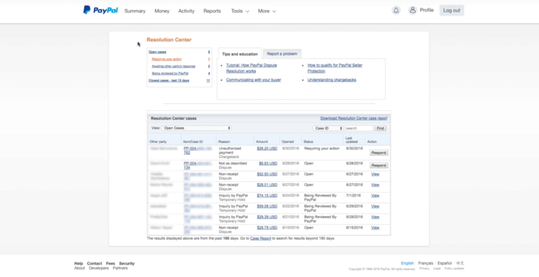Expand the More menu

[x=267, y=11]
